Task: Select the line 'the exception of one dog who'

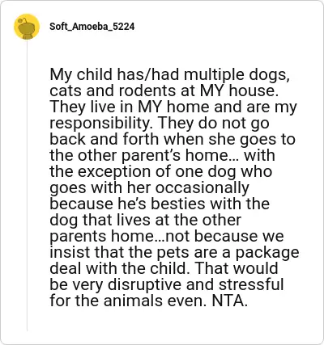Action: point(161,172)
